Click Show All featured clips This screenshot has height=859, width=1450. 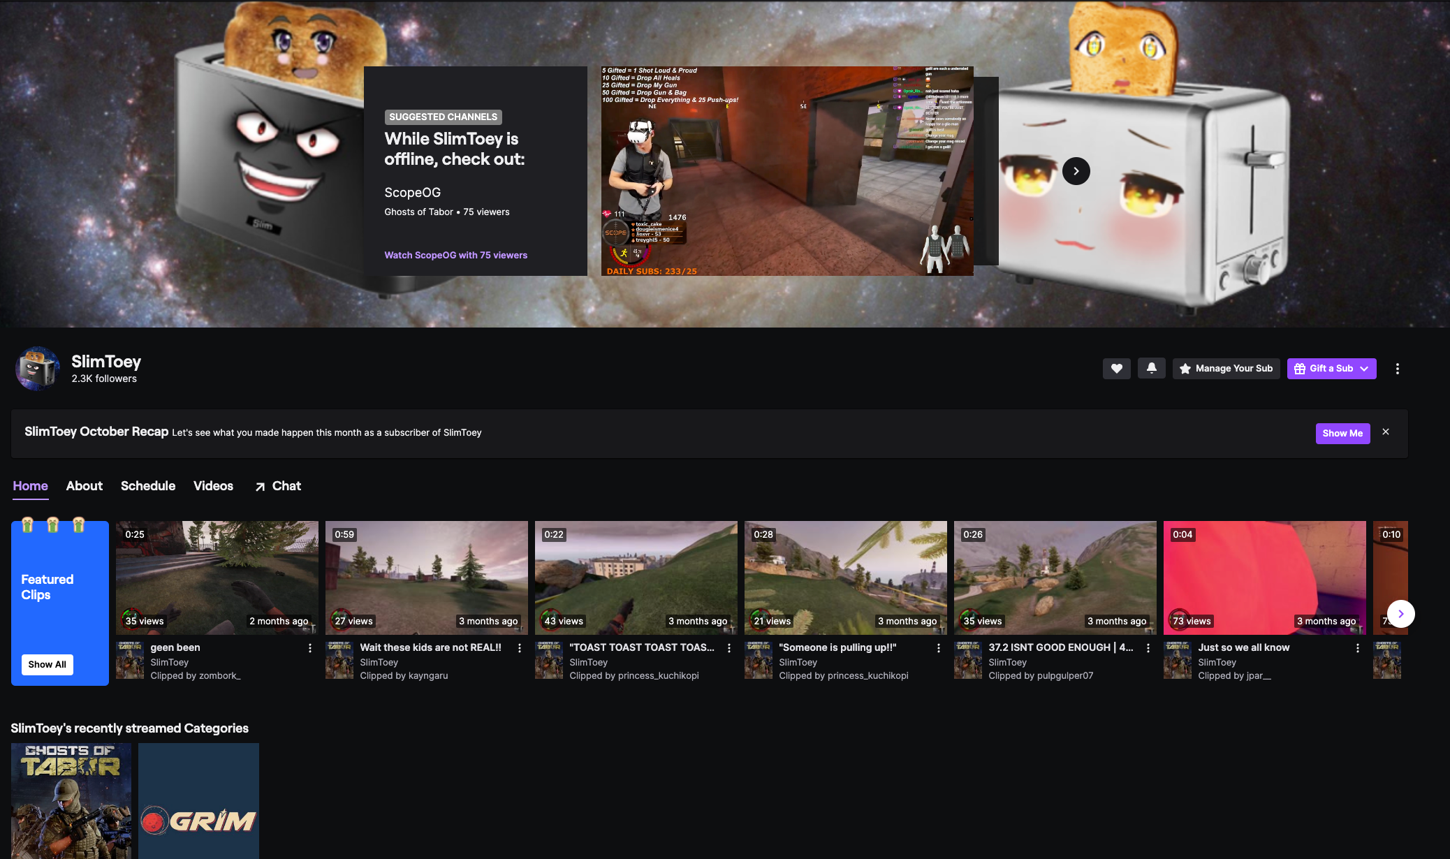pos(47,664)
